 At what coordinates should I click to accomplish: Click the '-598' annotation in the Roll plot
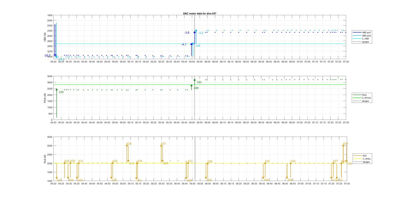(209, 180)
